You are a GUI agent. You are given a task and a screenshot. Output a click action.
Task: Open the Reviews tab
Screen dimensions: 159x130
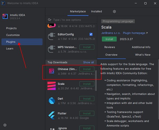pos(109,47)
